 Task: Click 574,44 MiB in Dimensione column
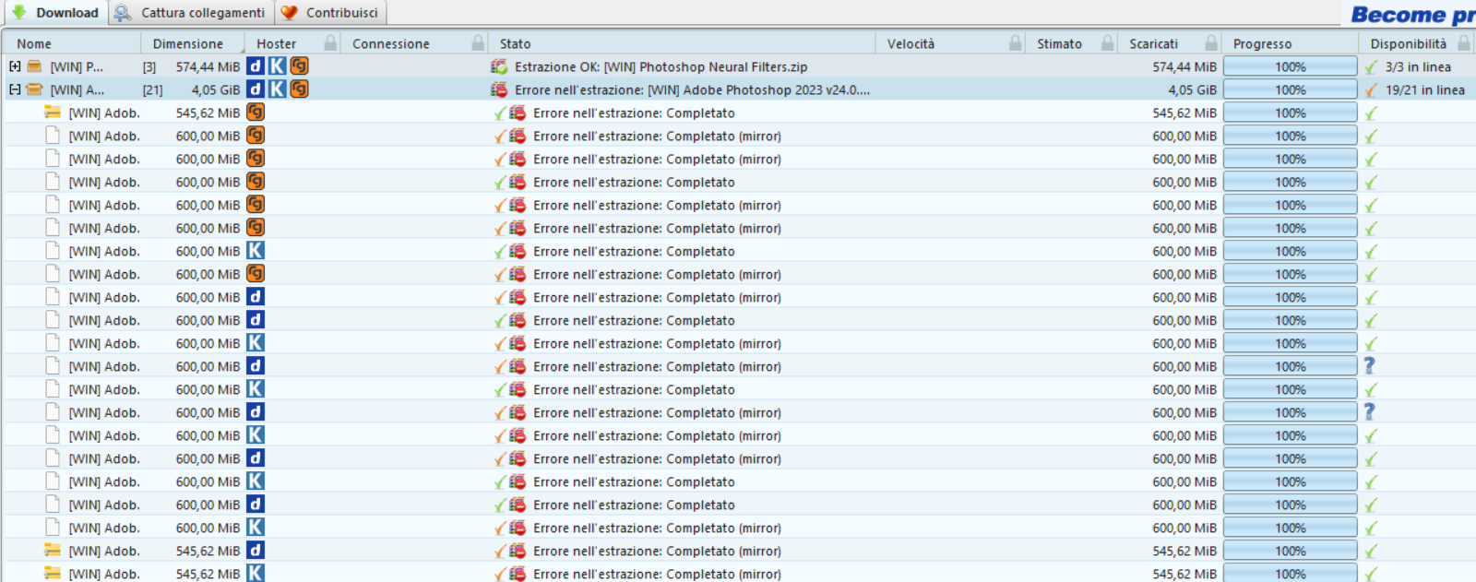click(x=208, y=66)
